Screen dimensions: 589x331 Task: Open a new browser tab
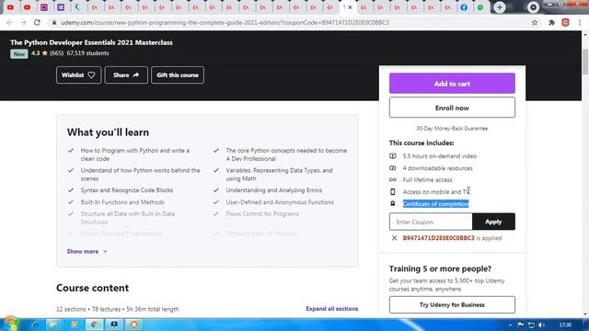pos(499,7)
